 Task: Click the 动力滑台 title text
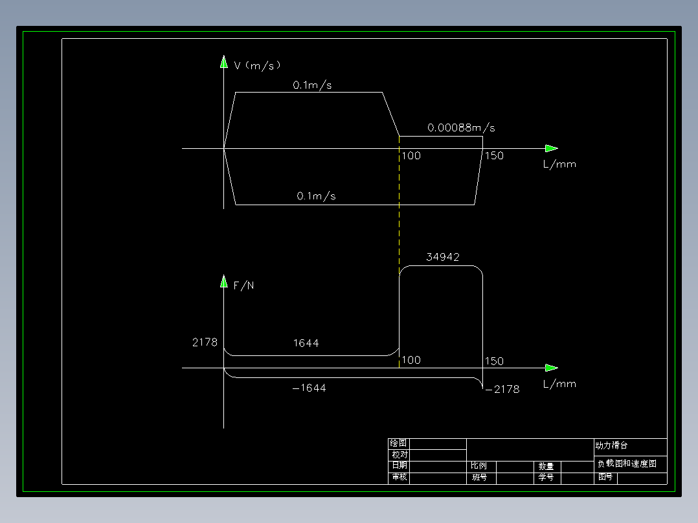(611, 445)
